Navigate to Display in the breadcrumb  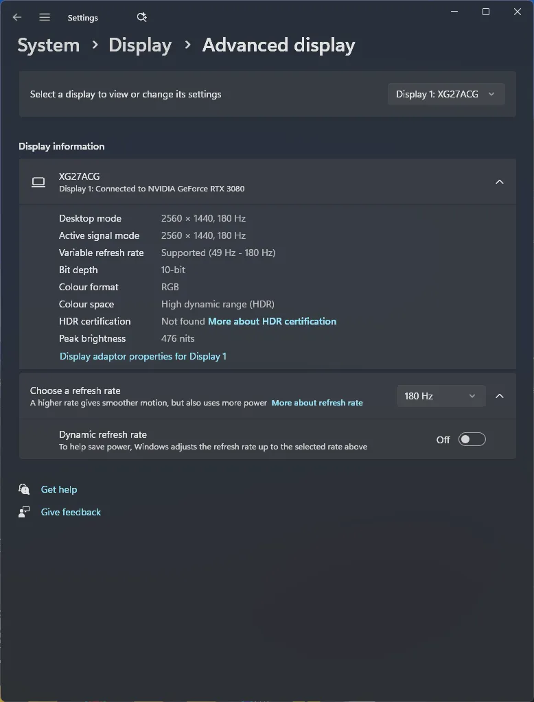coord(140,45)
